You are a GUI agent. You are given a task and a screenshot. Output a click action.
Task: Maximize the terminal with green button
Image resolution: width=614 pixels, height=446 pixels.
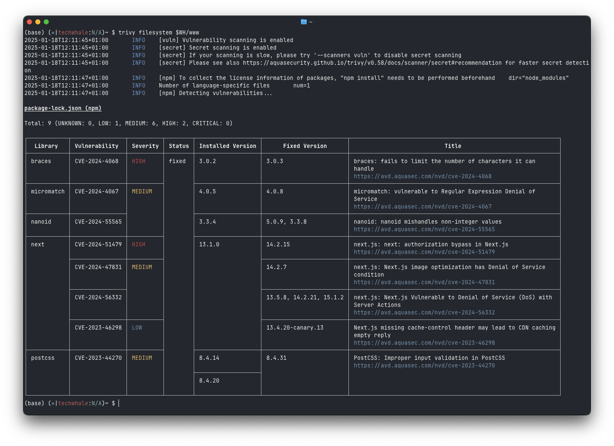(46, 22)
